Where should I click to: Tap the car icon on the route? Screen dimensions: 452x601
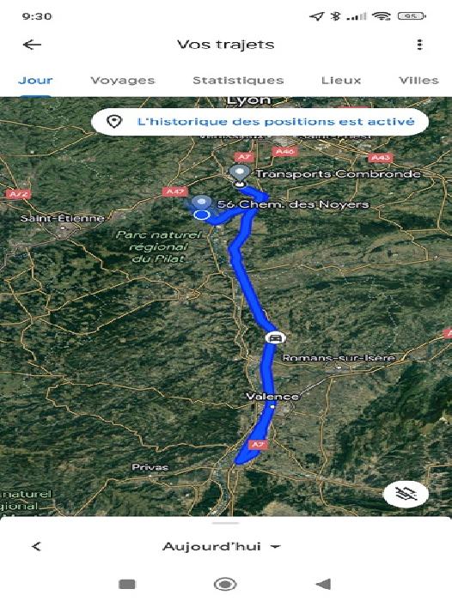275,337
